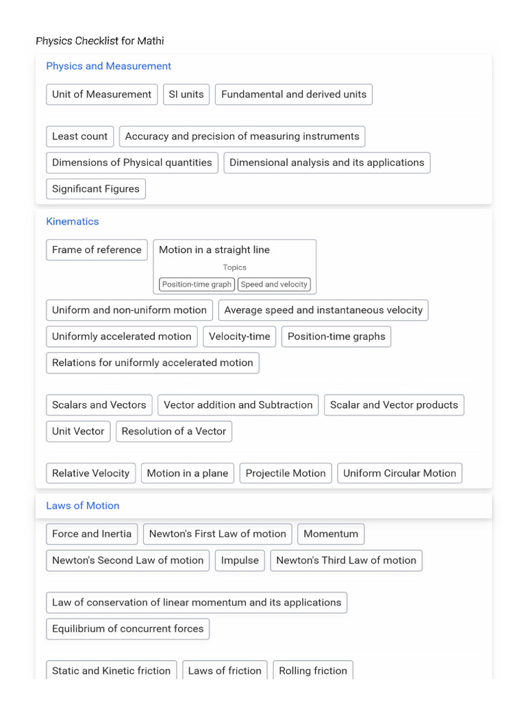This screenshot has height=702, width=526.
Task: Select the Projectile Motion chip
Action: coord(286,474)
